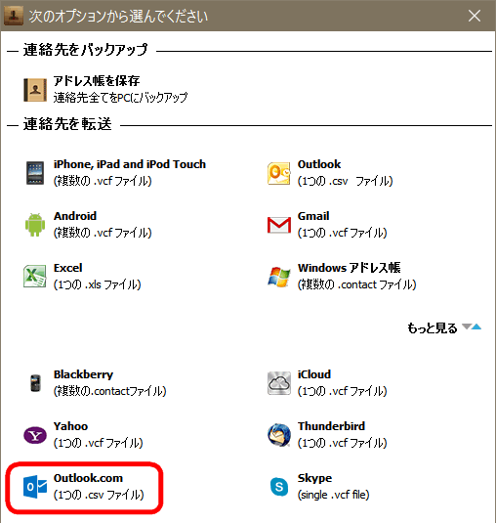Click the purple Yahoo icon
The height and width of the screenshot is (523, 496).
[35, 435]
